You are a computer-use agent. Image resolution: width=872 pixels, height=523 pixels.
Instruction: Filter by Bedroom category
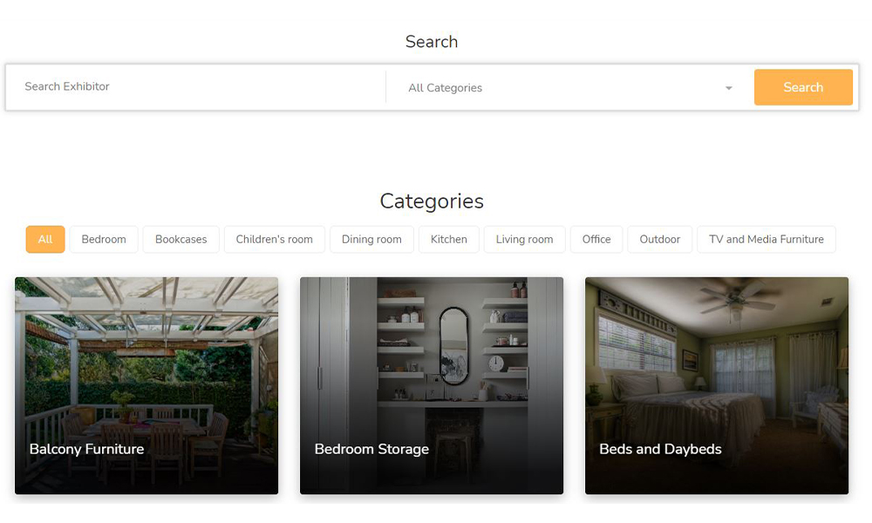(104, 240)
